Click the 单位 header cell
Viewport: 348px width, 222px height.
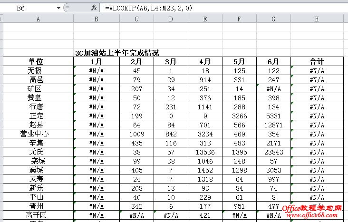38,61
